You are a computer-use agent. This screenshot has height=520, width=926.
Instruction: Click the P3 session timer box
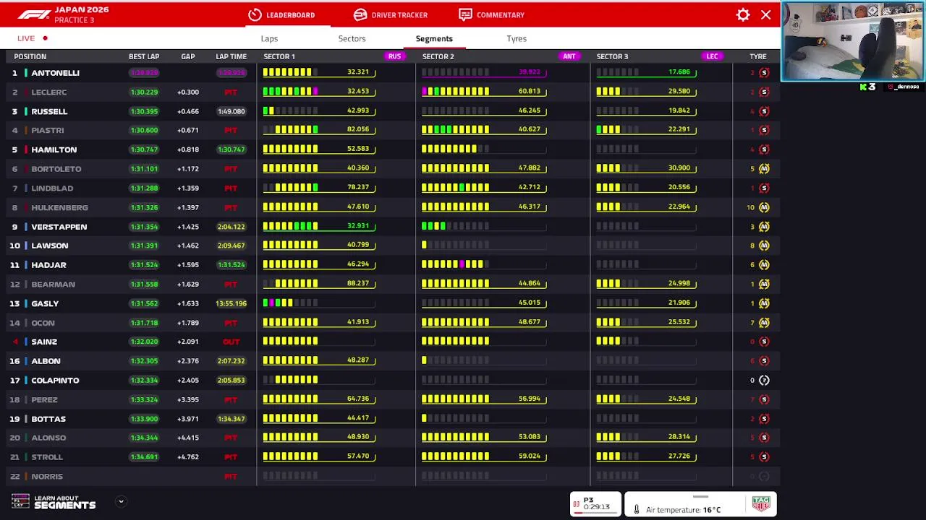tap(595, 504)
